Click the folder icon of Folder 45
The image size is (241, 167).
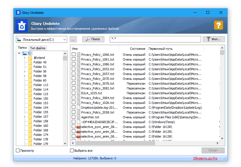30,62
